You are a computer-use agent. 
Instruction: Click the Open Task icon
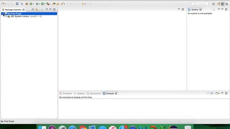pyautogui.click(x=58, y=4)
